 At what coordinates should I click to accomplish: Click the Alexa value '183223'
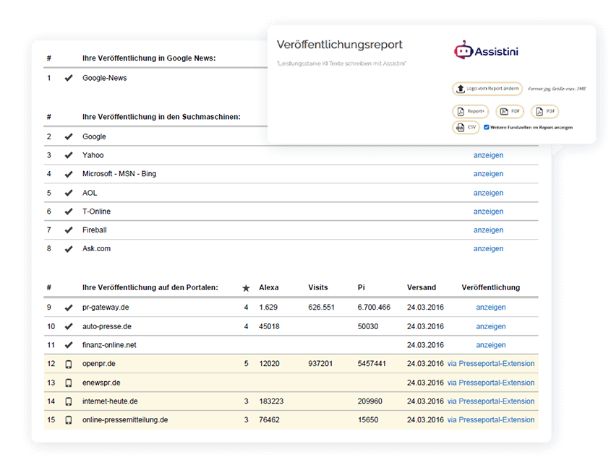coord(271,401)
